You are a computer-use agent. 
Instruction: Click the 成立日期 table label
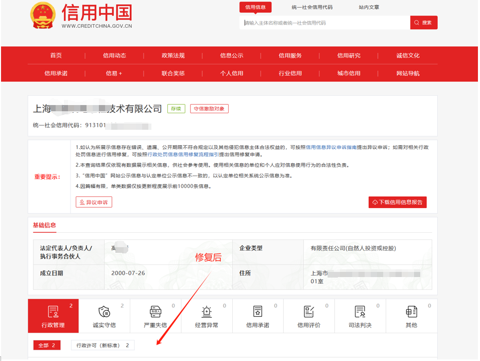(x=52, y=273)
